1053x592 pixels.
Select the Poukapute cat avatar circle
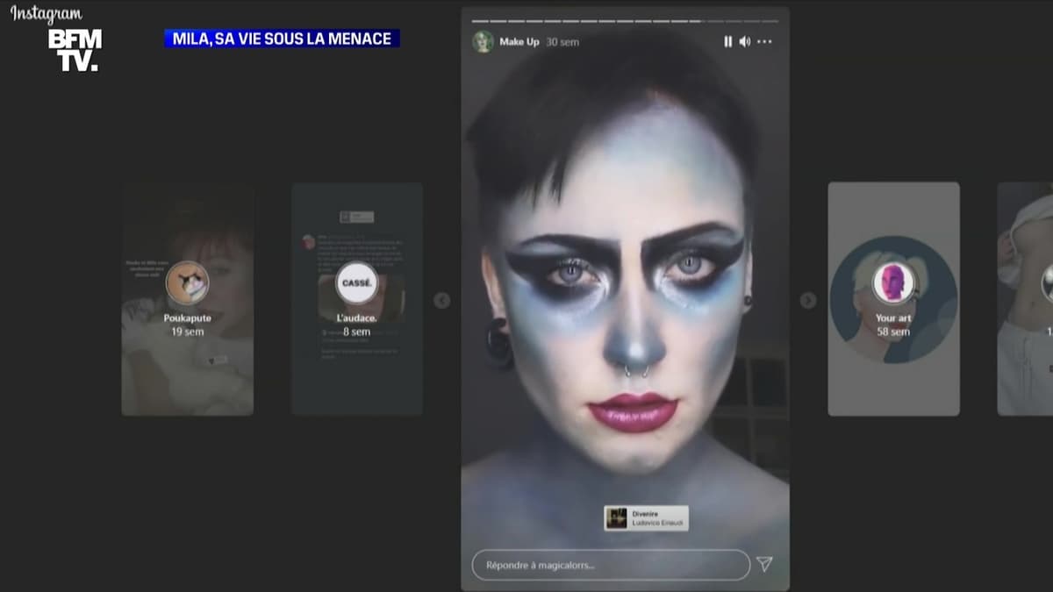(x=187, y=282)
